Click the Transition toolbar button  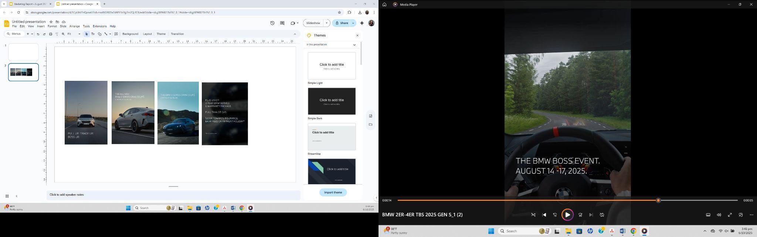point(177,34)
